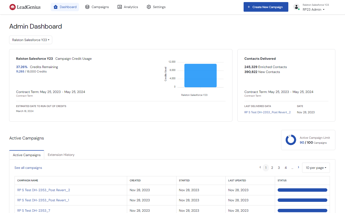Viewport: 345px width, 213px height.
Task: Select page 1 in pagination
Action: tap(266, 168)
